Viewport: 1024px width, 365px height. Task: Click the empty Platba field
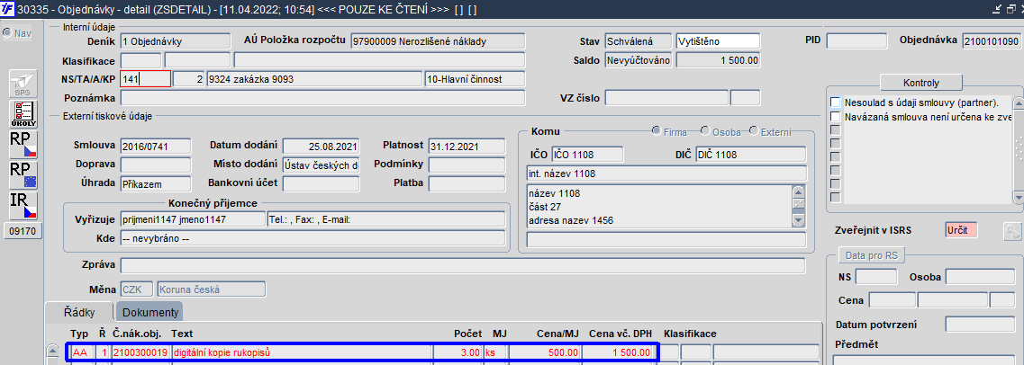pyautogui.click(x=467, y=183)
